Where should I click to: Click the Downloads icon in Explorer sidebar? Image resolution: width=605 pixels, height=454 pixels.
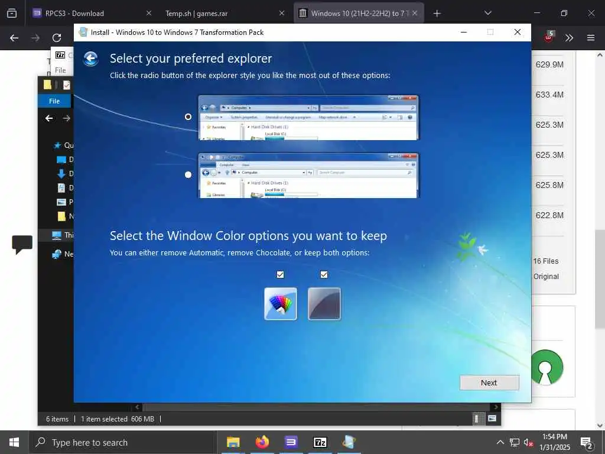point(61,174)
